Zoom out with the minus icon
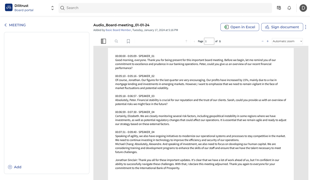 click(262, 41)
